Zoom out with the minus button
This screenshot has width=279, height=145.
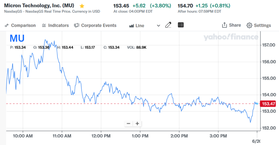point(128,123)
